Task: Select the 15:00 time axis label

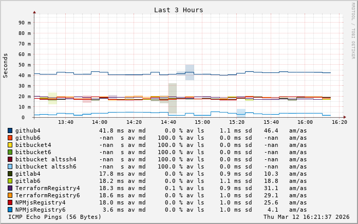Action: pyautogui.click(x=202, y=122)
